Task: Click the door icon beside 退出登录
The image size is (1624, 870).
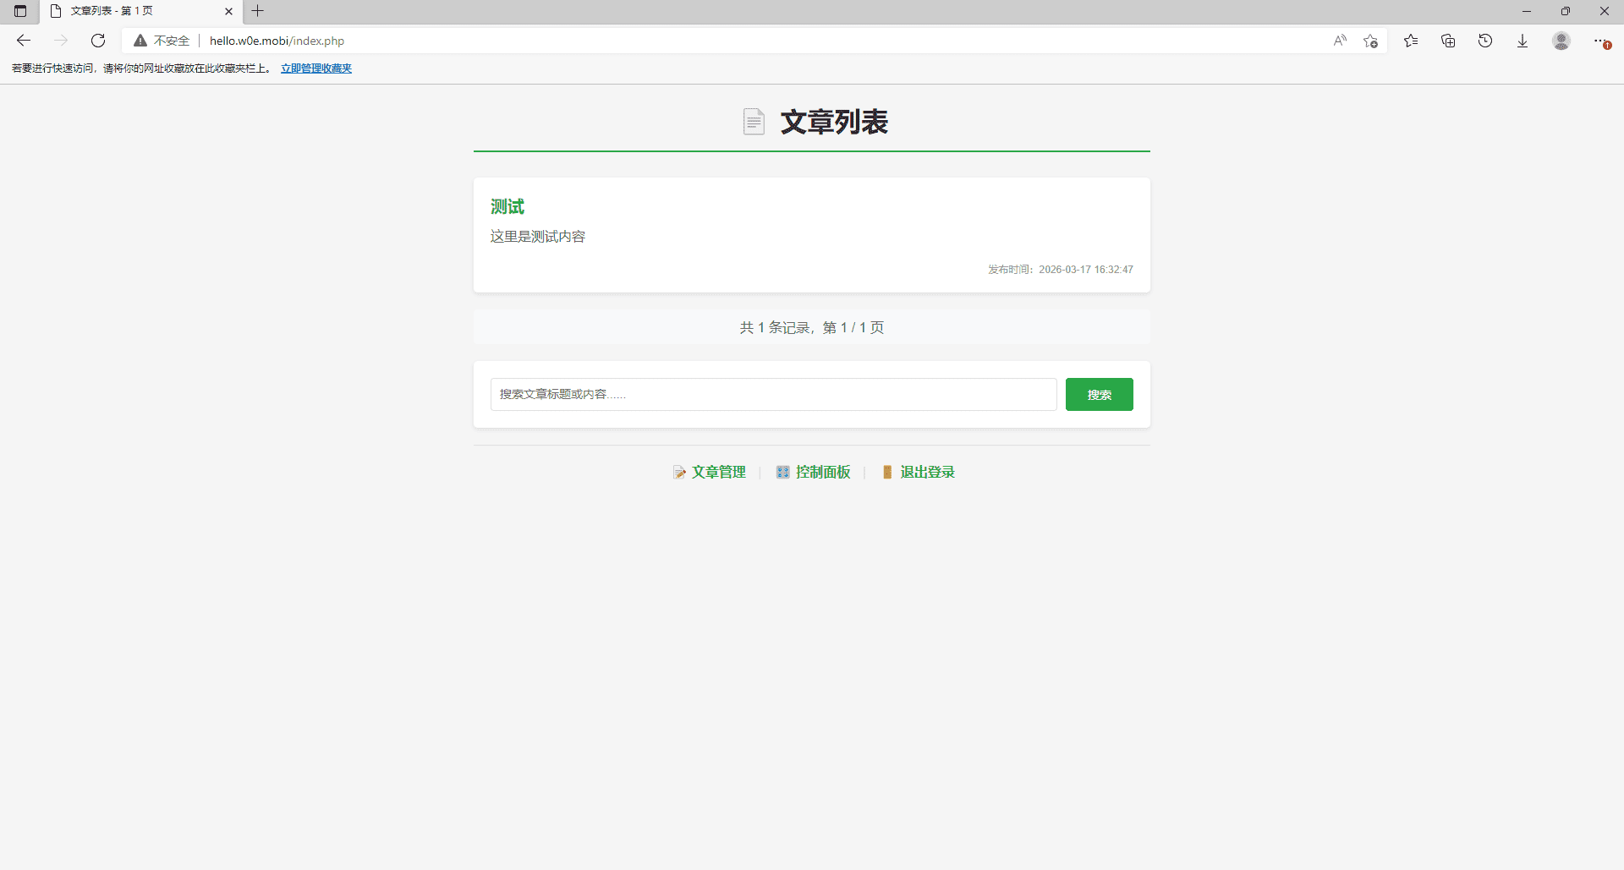Action: pos(887,472)
